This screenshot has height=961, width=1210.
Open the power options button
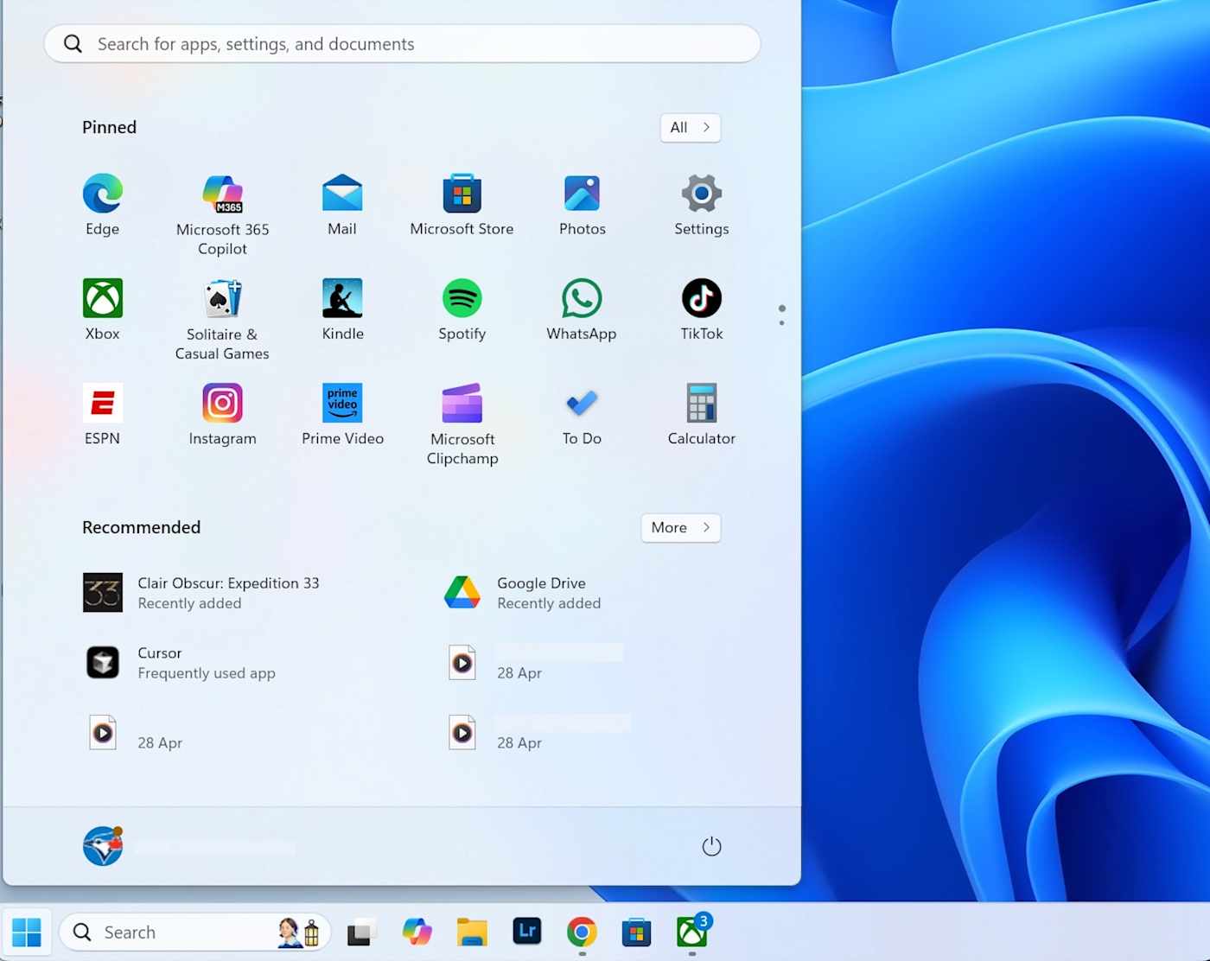point(711,846)
